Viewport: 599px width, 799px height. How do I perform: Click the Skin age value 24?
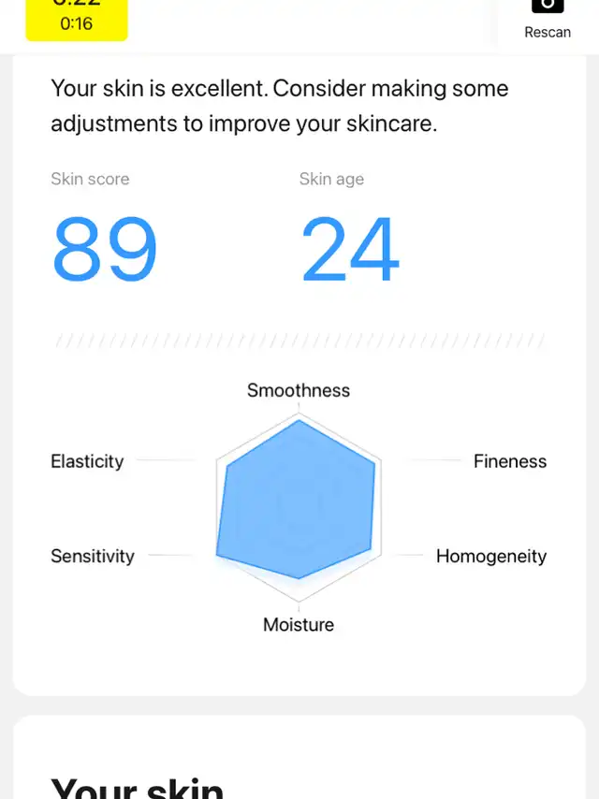coord(351,249)
